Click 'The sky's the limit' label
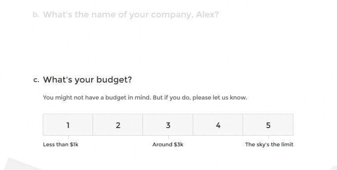 (269, 145)
